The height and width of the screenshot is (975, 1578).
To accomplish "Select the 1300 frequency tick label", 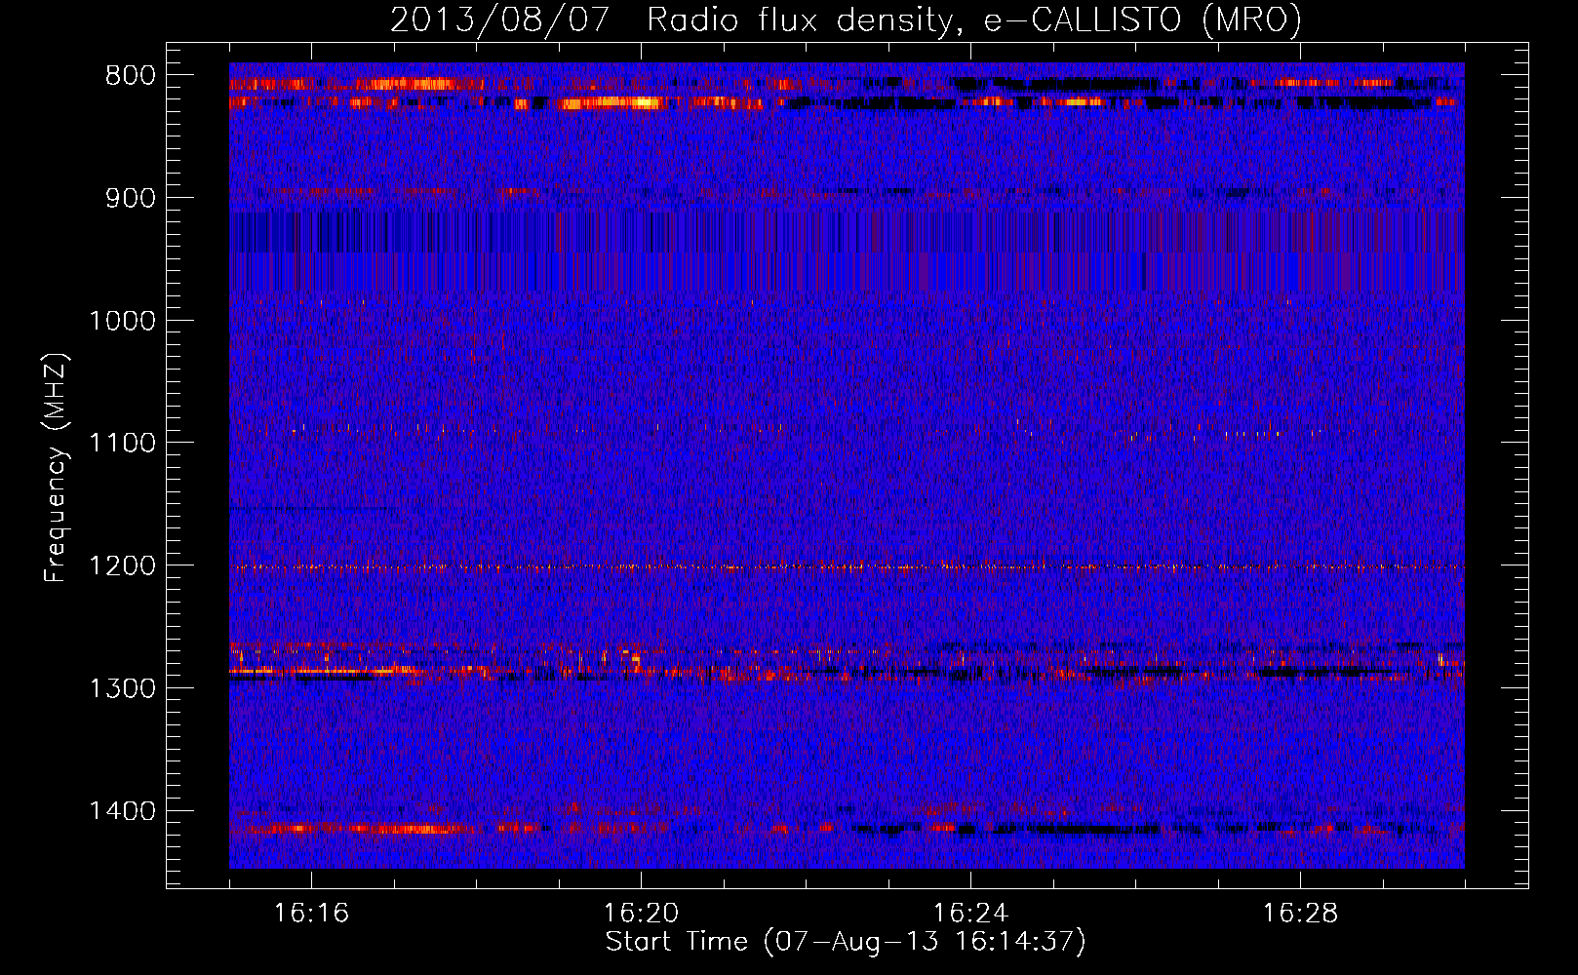I will click(122, 688).
